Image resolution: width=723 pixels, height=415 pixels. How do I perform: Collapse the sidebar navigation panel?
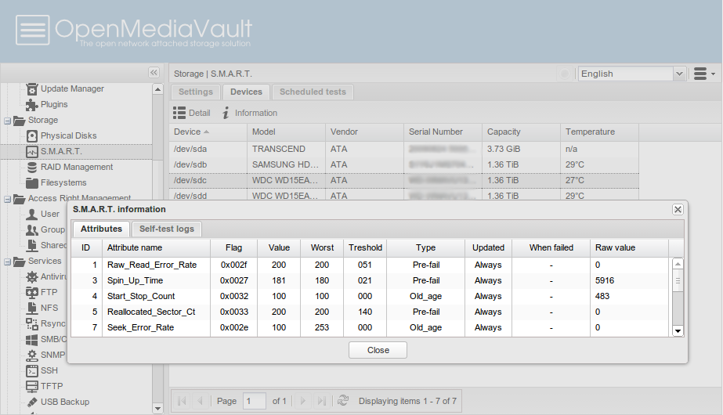click(154, 72)
